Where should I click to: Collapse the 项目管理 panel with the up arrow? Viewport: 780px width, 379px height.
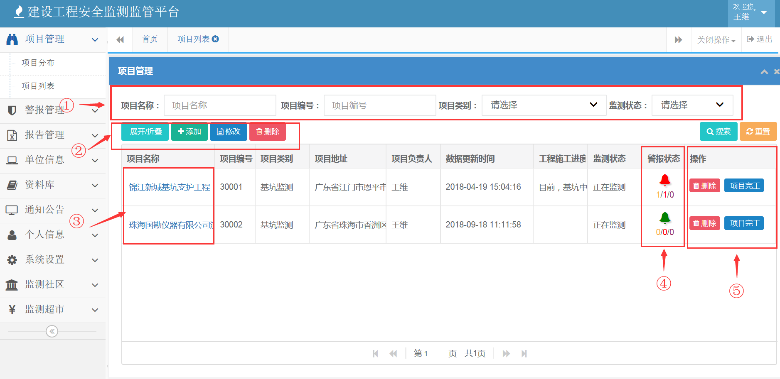click(764, 71)
